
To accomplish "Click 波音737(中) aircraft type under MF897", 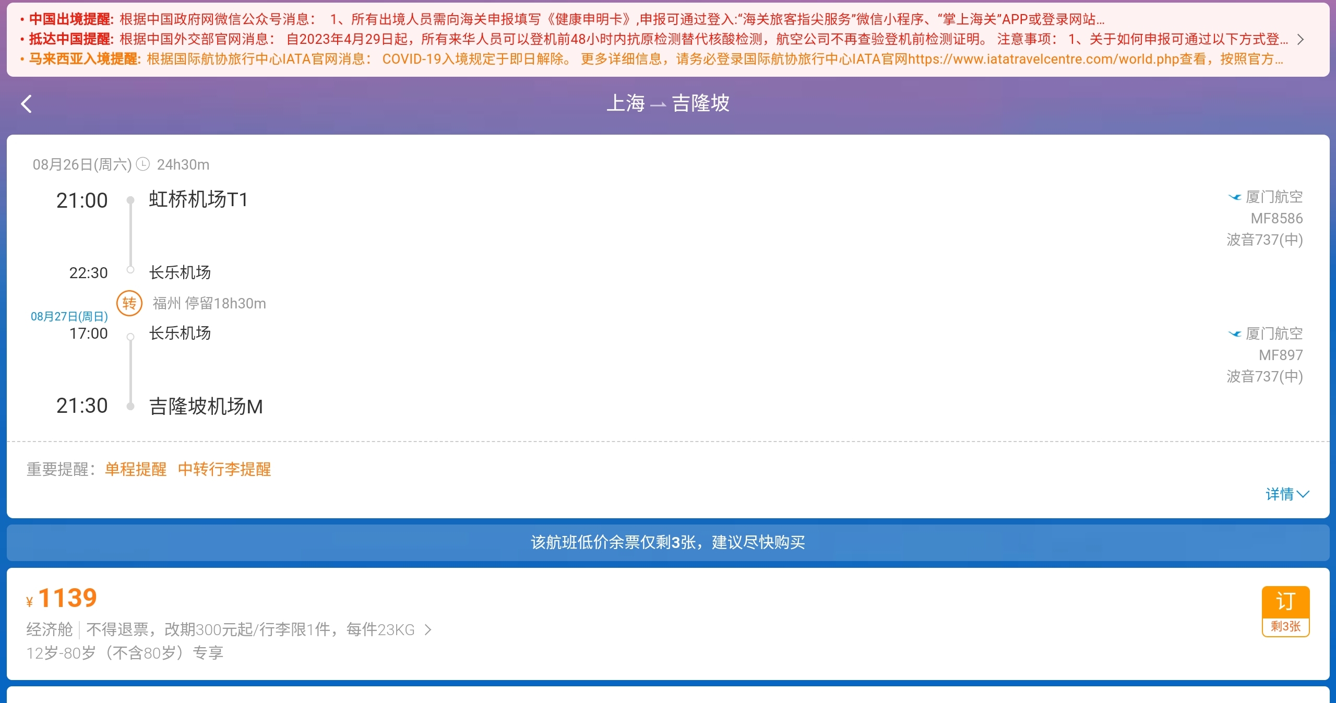I will point(1265,376).
